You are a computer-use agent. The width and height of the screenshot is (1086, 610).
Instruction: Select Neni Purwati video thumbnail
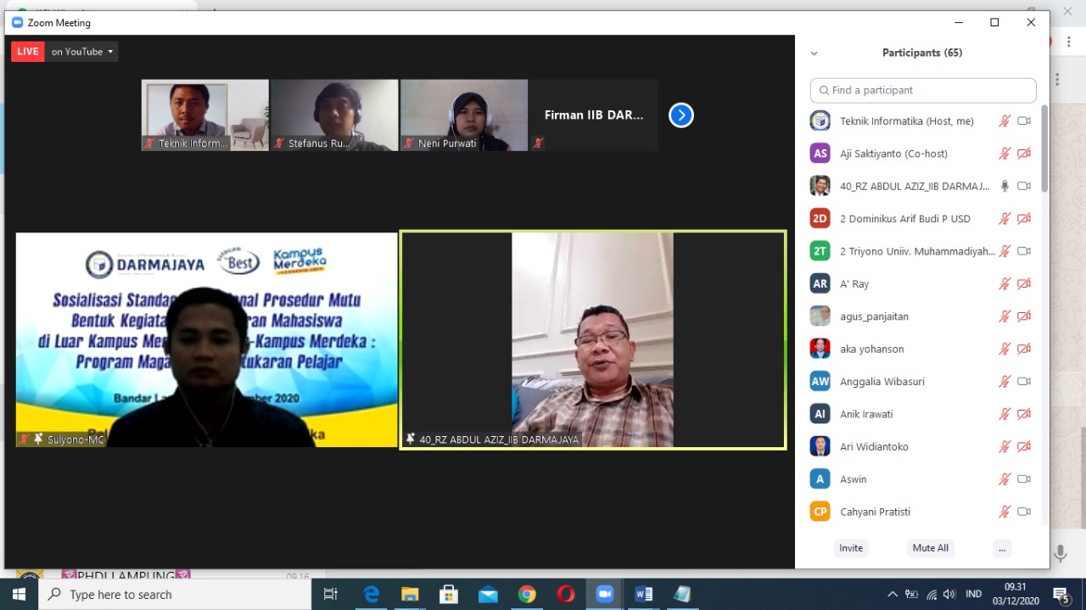coord(464,115)
